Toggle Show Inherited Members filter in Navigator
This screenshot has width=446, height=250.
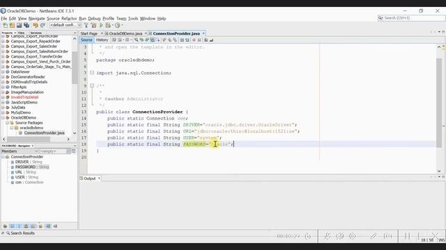click(x=5, y=226)
